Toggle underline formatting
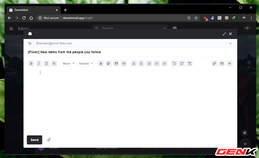The image size is (259, 158). coord(47,63)
